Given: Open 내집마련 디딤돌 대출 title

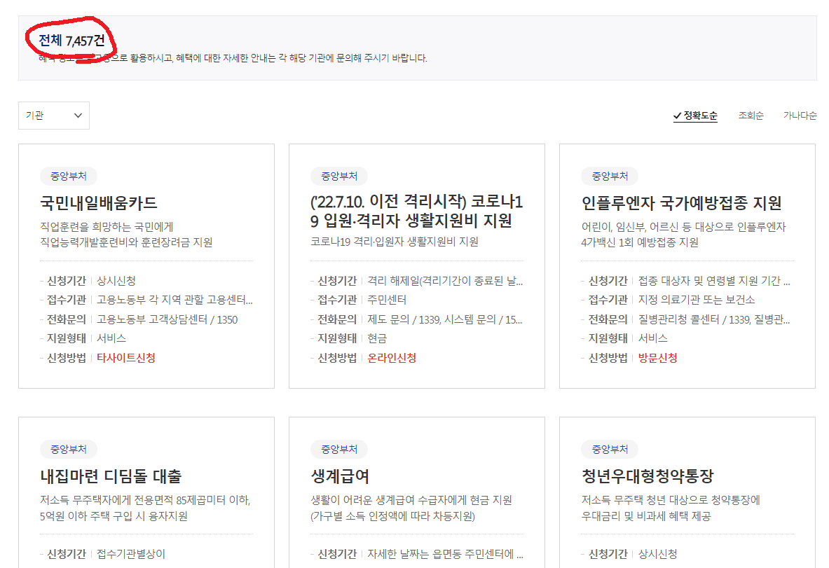Looking at the screenshot, I should 111,476.
